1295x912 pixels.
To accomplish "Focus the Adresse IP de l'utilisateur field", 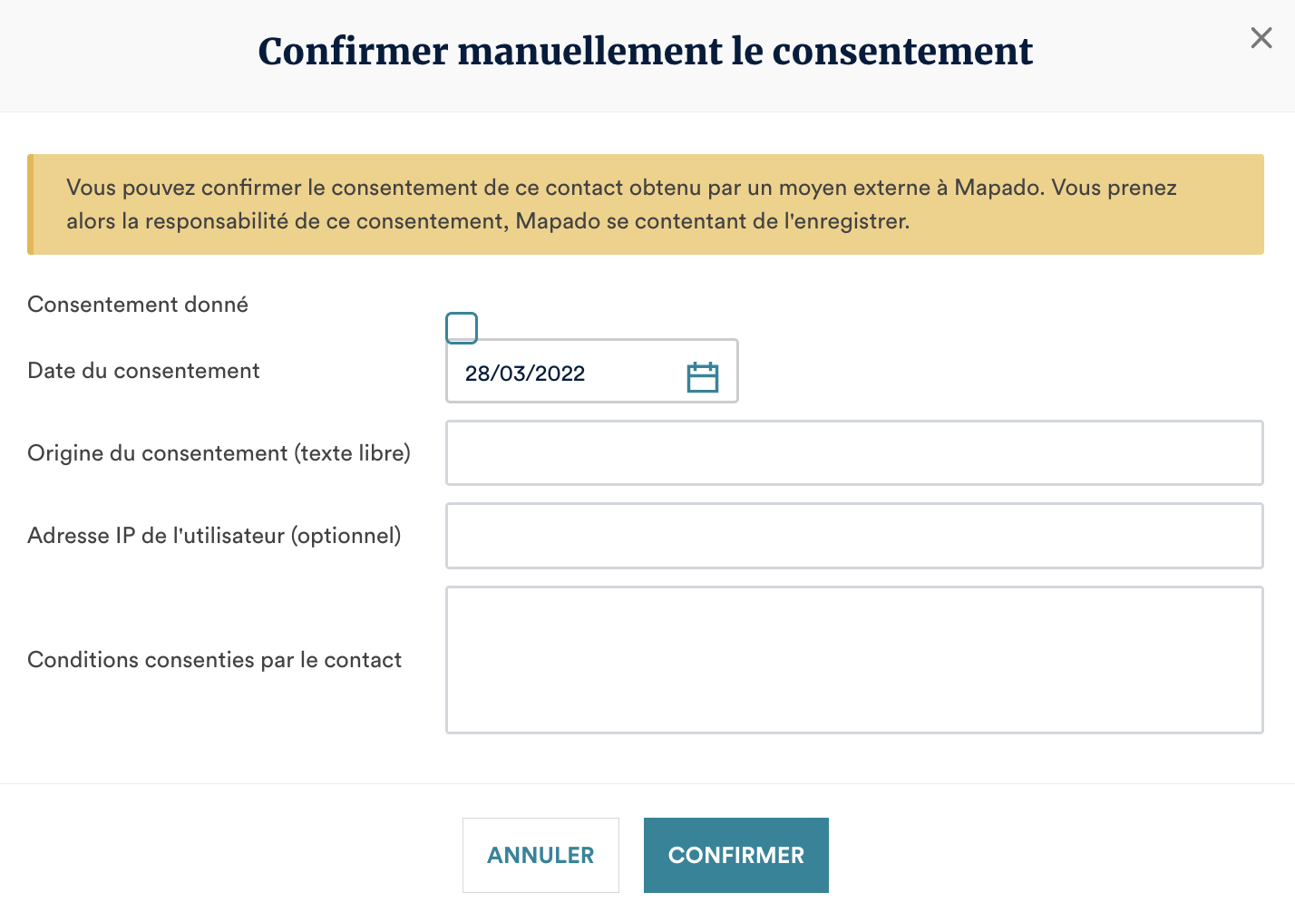I will (853, 536).
